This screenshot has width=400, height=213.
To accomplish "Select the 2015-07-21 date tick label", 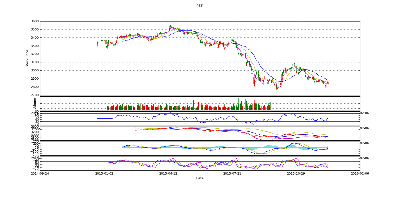I will [x=232, y=174].
